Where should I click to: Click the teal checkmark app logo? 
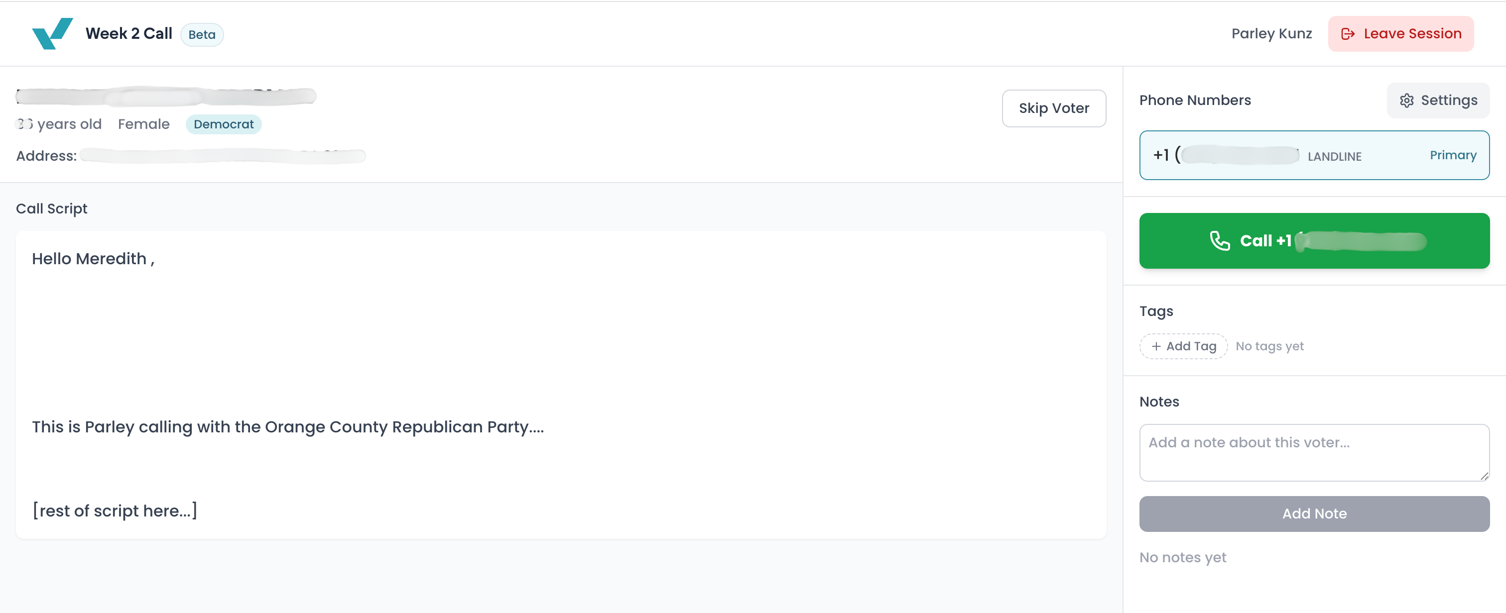tap(53, 33)
